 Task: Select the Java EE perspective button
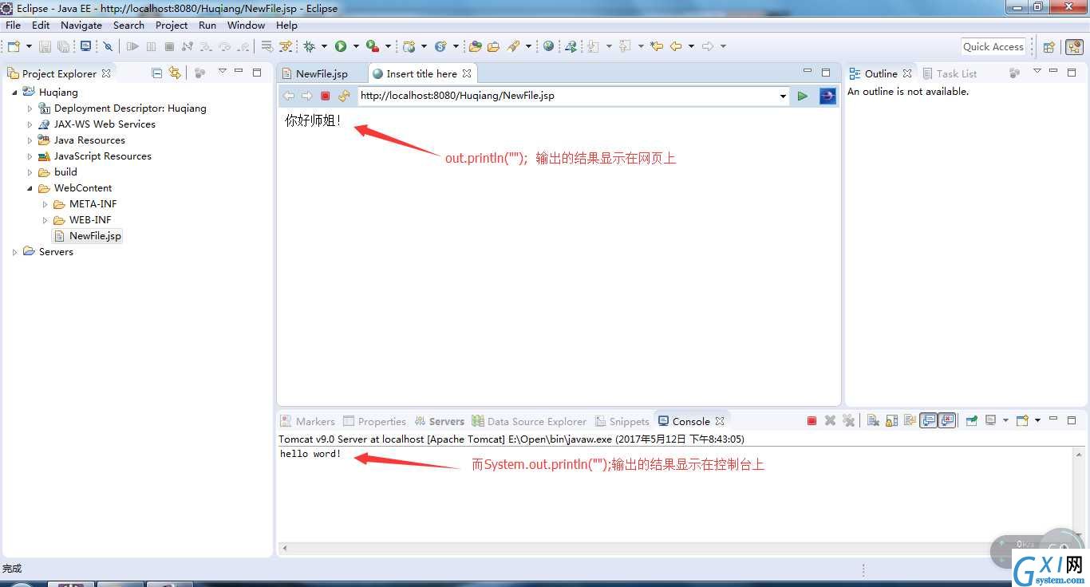(1074, 47)
